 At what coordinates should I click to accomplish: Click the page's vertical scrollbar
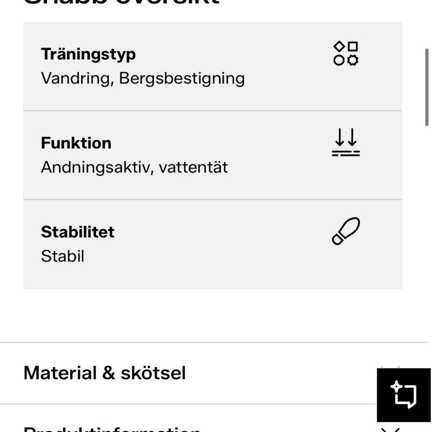coord(426,86)
